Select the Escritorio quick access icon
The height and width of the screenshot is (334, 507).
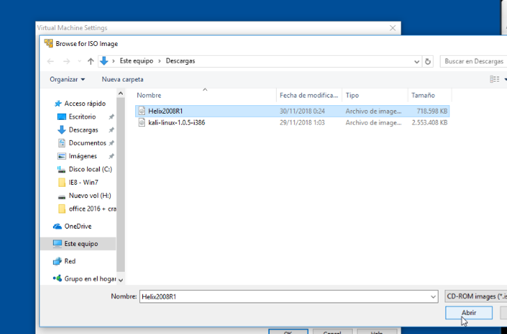click(61, 116)
